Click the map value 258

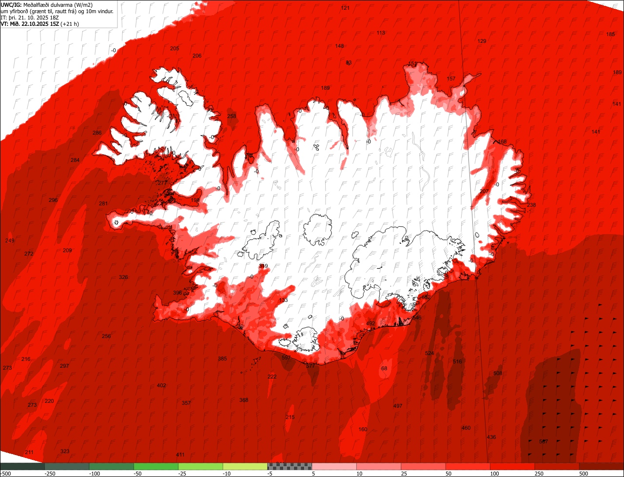pyautogui.click(x=232, y=116)
